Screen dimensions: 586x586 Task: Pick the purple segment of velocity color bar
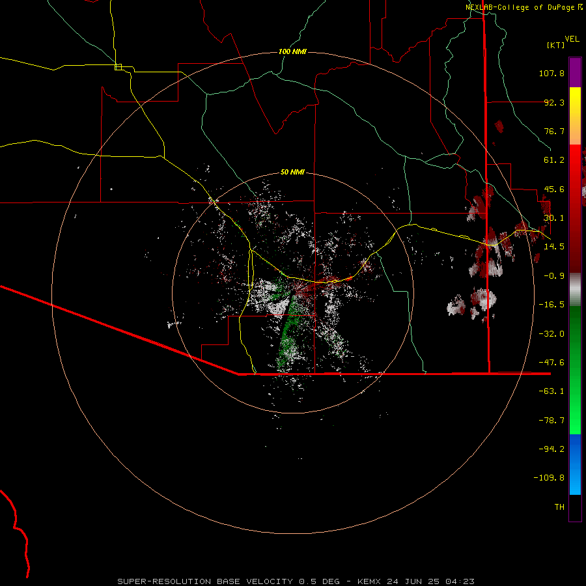(575, 72)
